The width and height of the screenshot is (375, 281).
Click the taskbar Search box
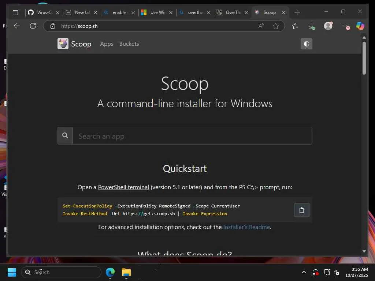[x=61, y=272]
